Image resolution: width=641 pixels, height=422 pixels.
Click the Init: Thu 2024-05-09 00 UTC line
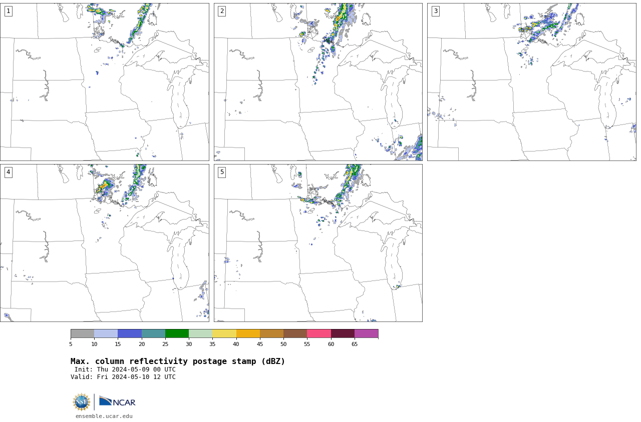pyautogui.click(x=125, y=369)
